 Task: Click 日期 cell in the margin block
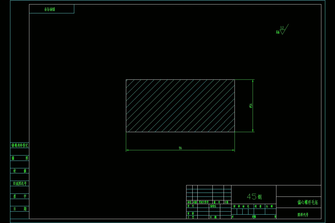tap(20, 209)
